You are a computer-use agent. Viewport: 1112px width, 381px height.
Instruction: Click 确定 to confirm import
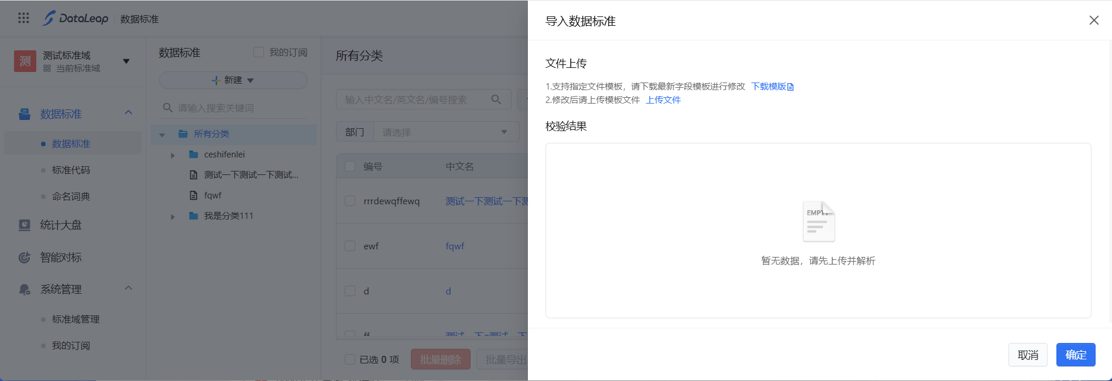[1076, 355]
